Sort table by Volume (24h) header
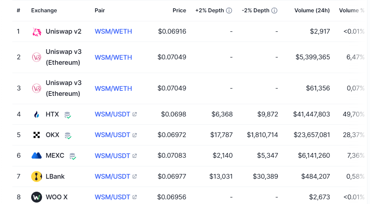 pyautogui.click(x=312, y=10)
